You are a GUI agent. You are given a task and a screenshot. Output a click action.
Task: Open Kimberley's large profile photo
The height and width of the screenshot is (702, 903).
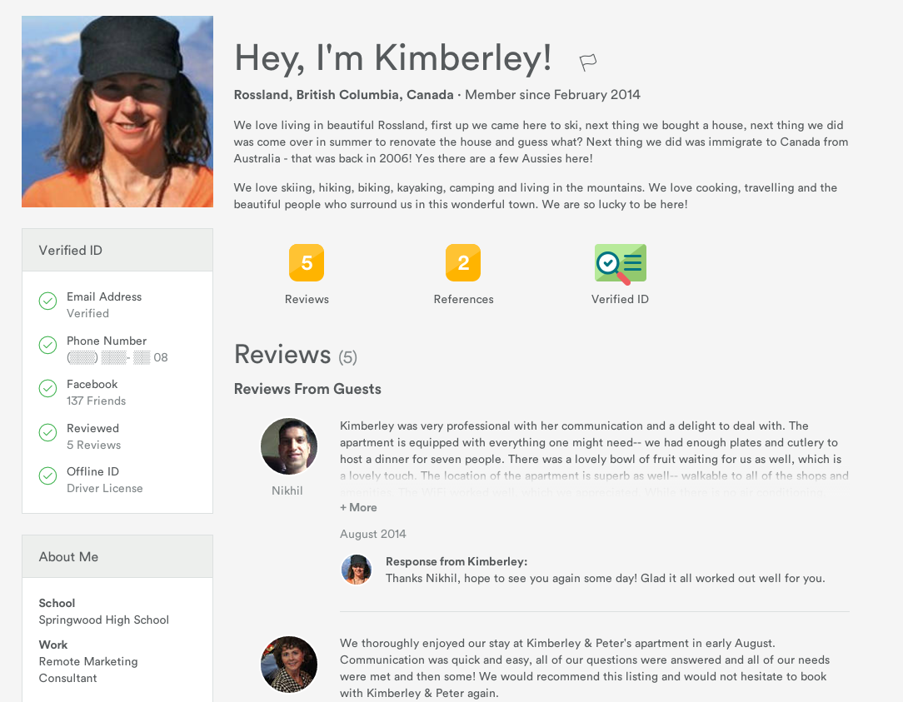(x=117, y=112)
